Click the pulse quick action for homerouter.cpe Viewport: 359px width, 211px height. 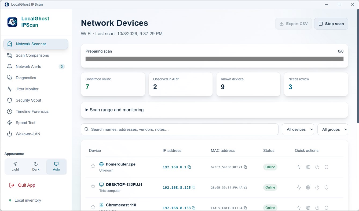[299, 167]
